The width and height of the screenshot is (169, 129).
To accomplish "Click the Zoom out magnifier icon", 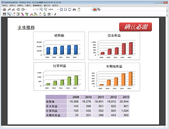I will (x=41, y=9).
